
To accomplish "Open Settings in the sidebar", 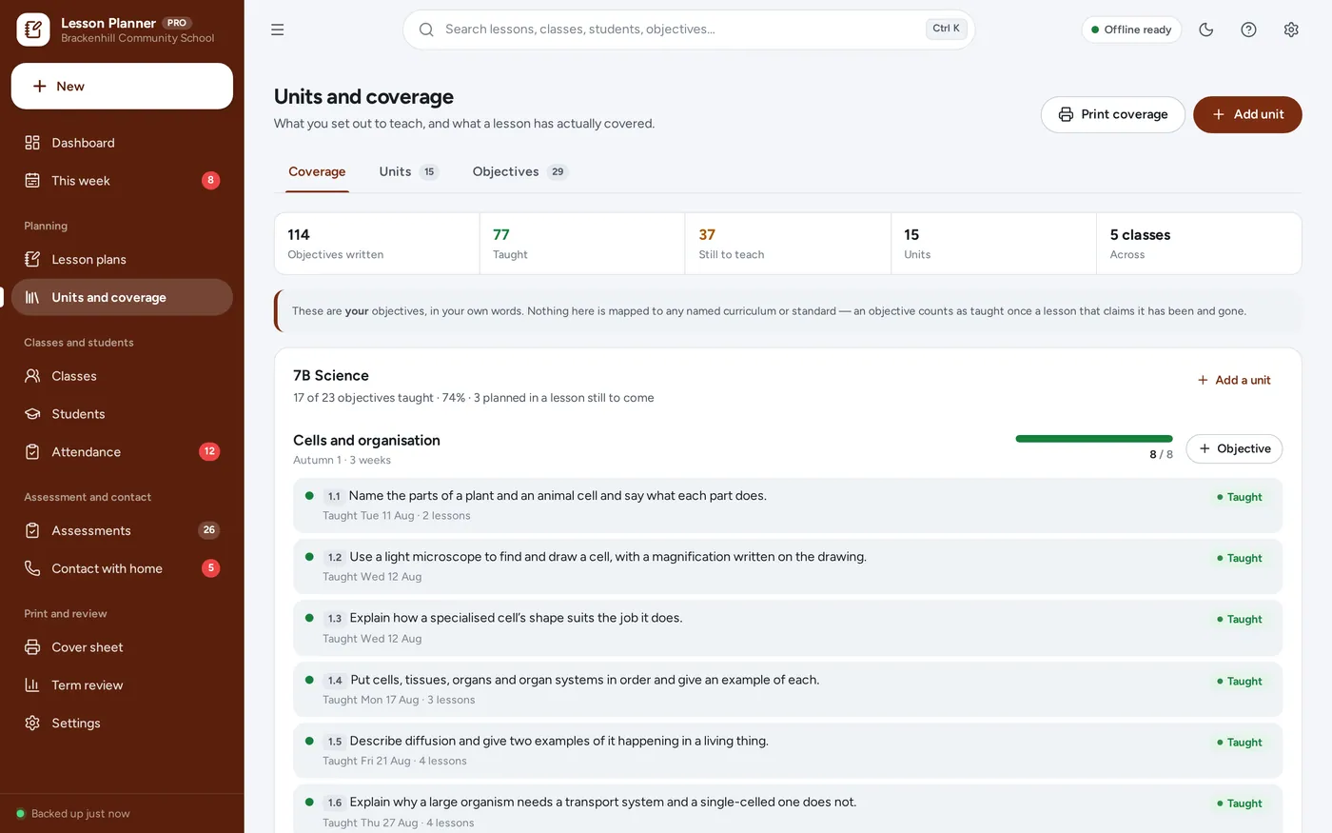I will pyautogui.click(x=122, y=724).
